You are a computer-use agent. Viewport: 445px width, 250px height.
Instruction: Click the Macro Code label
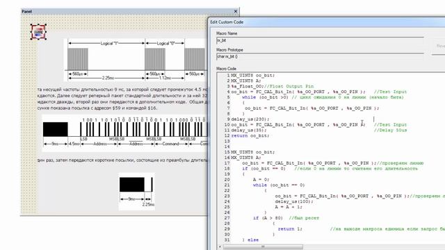(226, 69)
